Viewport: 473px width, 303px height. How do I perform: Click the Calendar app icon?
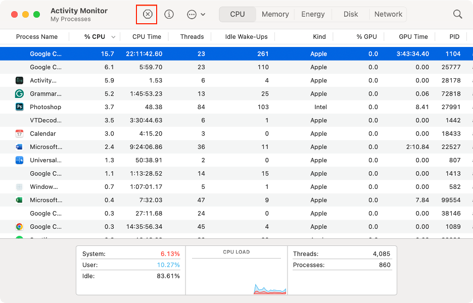click(19, 133)
